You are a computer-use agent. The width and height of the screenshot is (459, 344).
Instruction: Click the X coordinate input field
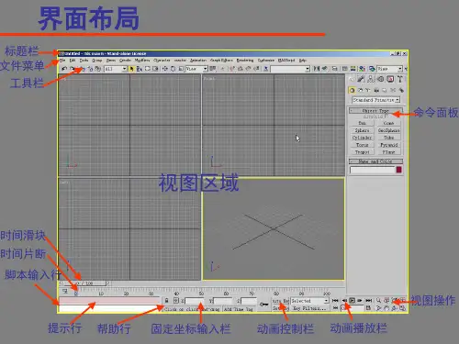pos(195,301)
